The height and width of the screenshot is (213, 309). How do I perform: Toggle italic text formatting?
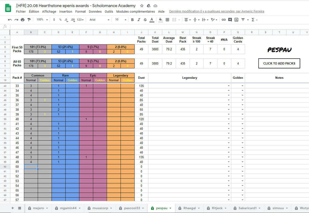(139, 20)
